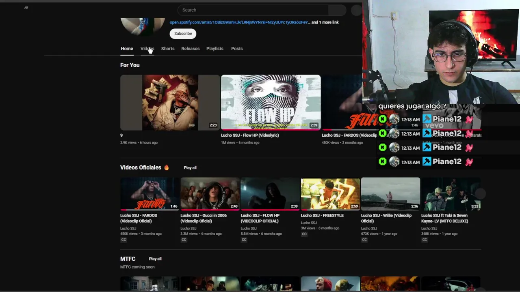Click channel name 'Lucho SSJ' under Gucci in 2006
Image resolution: width=520 pixels, height=292 pixels.
pos(188,228)
